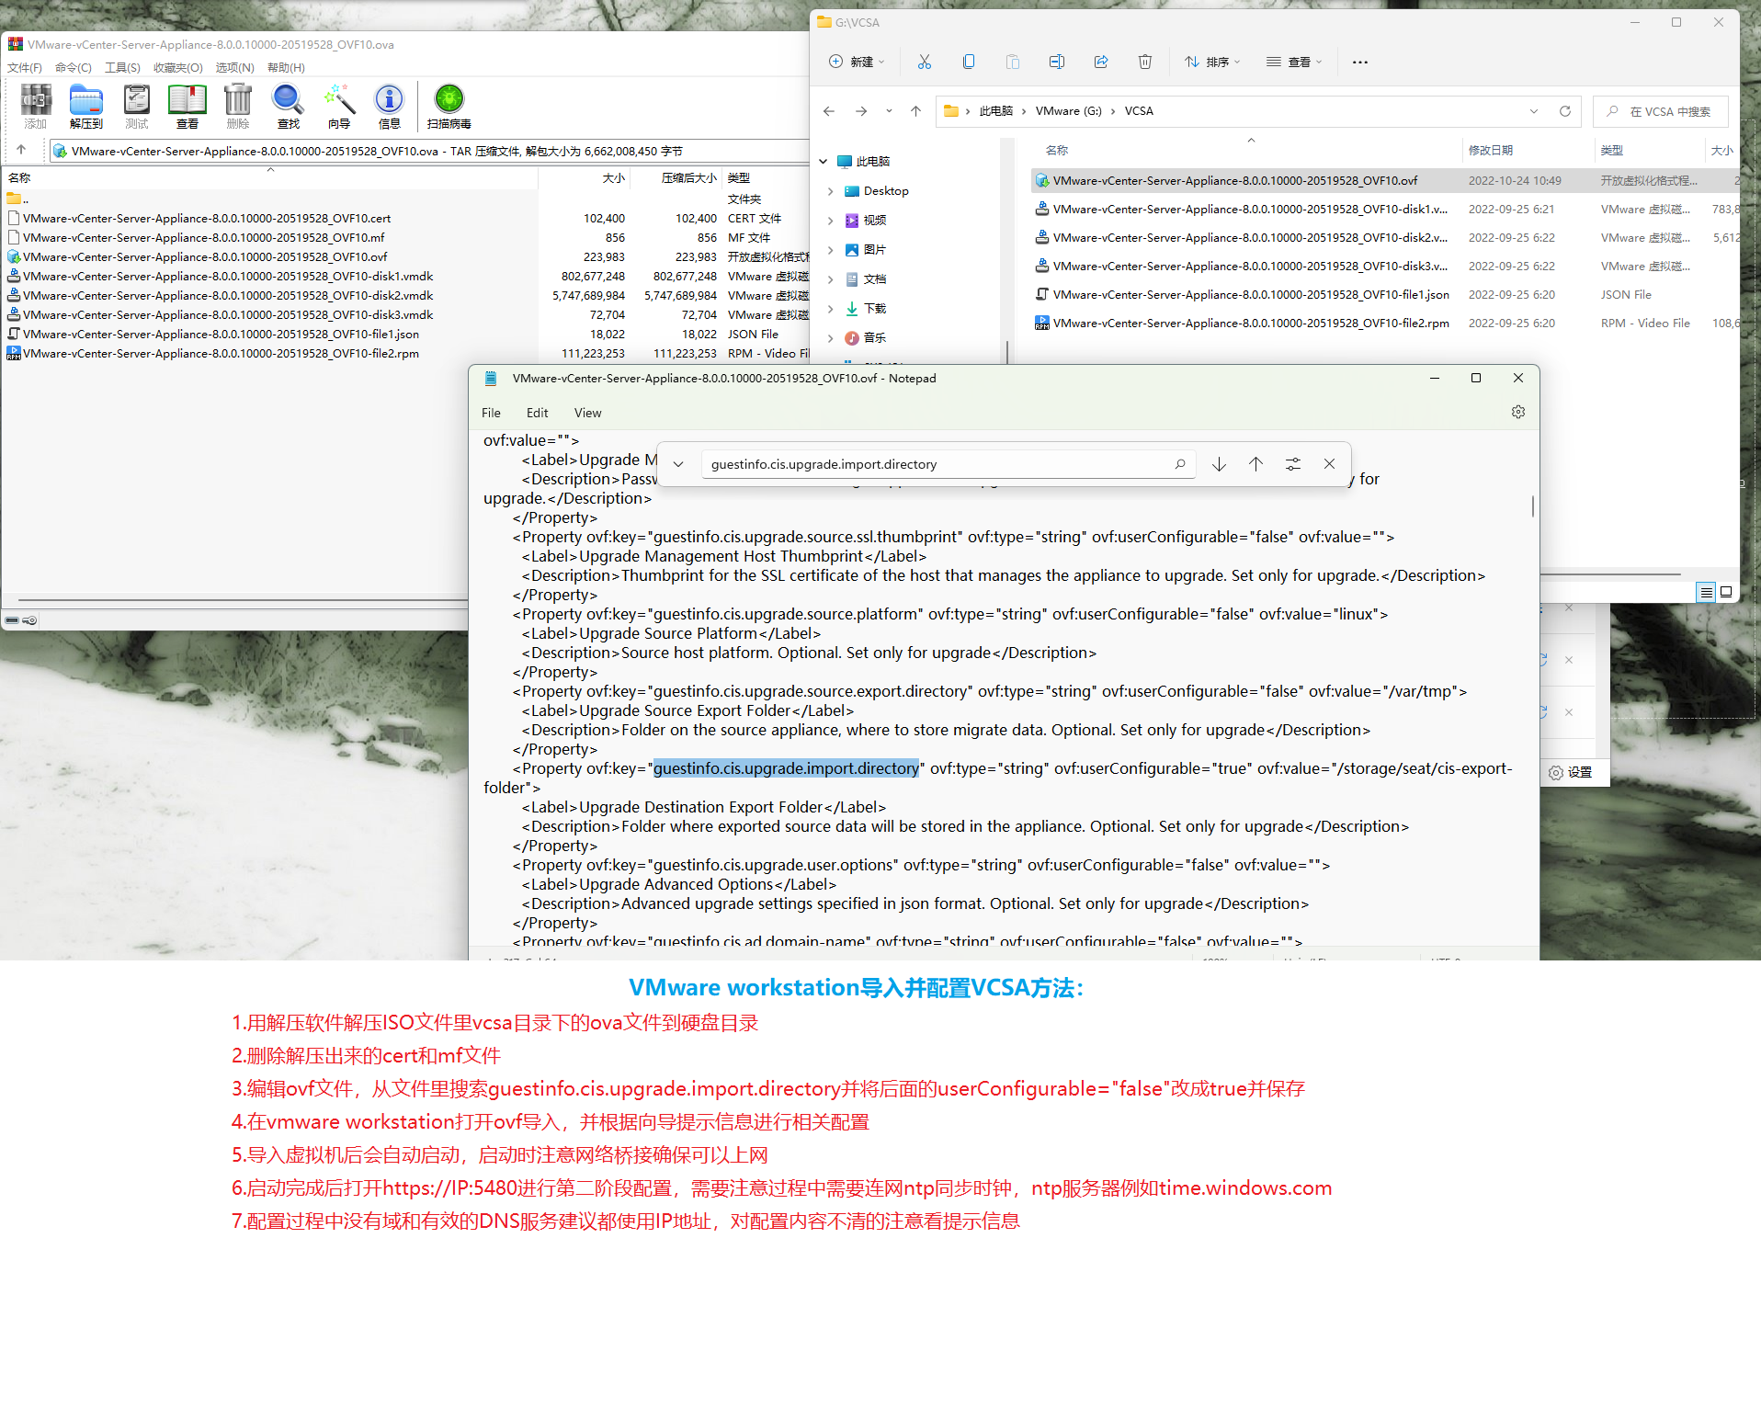Open the WinRAR Tools menu
Screen dimensions: 1761x1420
coord(122,67)
